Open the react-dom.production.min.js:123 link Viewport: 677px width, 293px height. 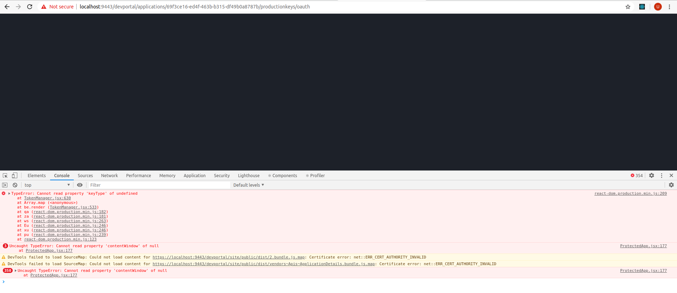(60, 239)
